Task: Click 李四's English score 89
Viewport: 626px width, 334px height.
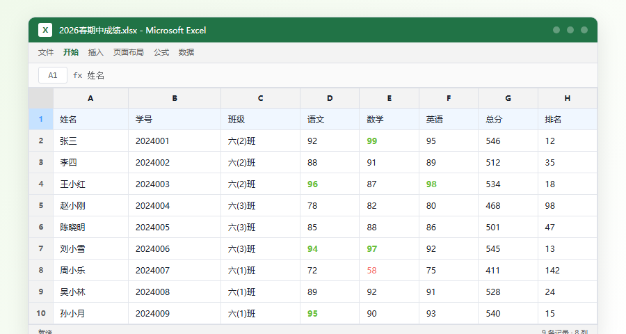Action: tap(449, 162)
